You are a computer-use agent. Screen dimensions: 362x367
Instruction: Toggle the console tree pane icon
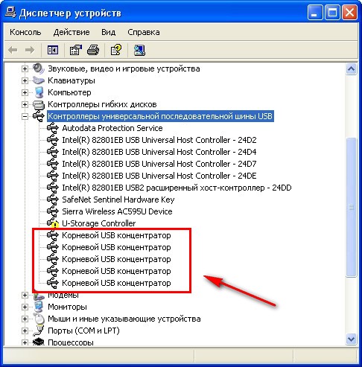point(53,50)
